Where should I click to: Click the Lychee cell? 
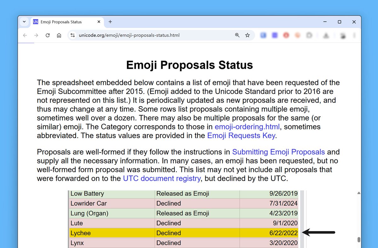tap(112, 233)
